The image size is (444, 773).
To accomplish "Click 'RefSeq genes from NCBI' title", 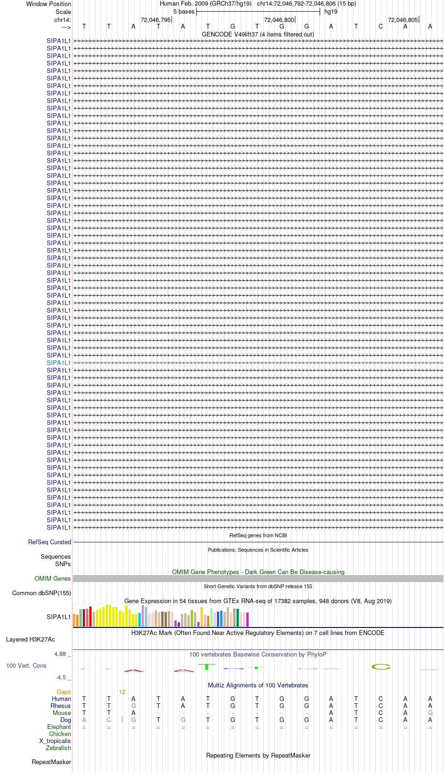I will tap(258, 535).
